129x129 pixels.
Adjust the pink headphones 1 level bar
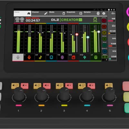(x=112, y=21)
